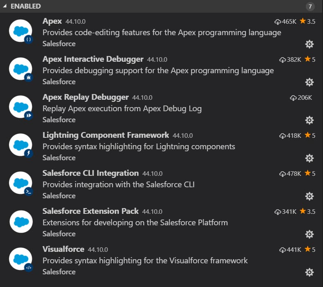Image resolution: width=323 pixels, height=287 pixels.
Task: Click the enabled extensions count badge
Action: (x=310, y=7)
